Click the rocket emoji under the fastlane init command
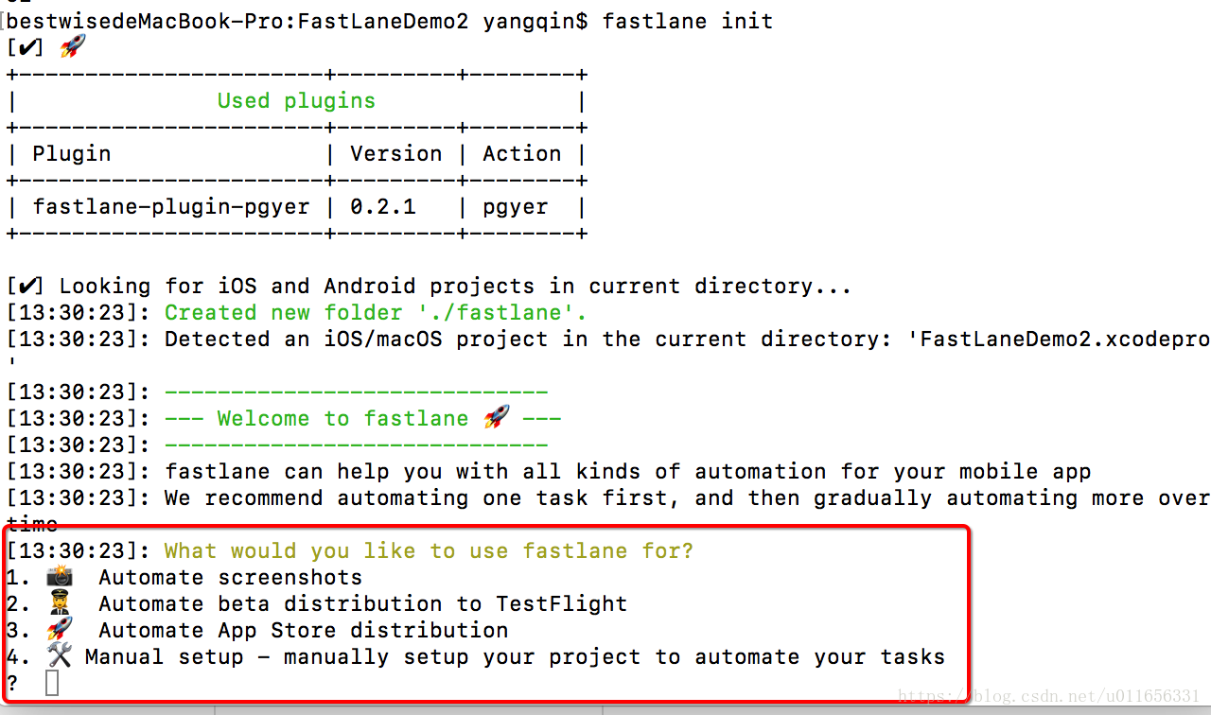The height and width of the screenshot is (715, 1211). (x=72, y=47)
